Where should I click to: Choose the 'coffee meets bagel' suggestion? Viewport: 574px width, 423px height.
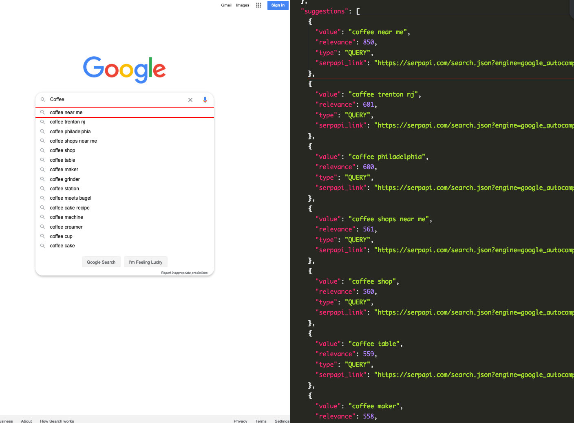click(x=125, y=198)
